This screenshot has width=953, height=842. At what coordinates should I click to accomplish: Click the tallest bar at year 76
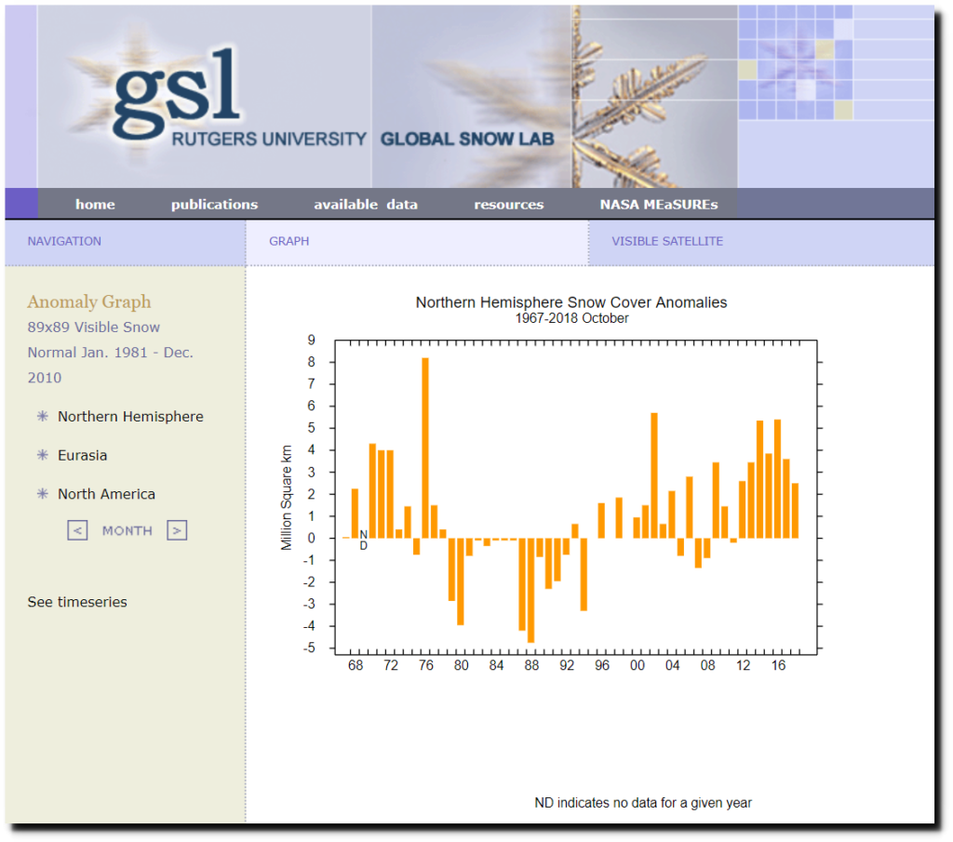[x=425, y=447]
